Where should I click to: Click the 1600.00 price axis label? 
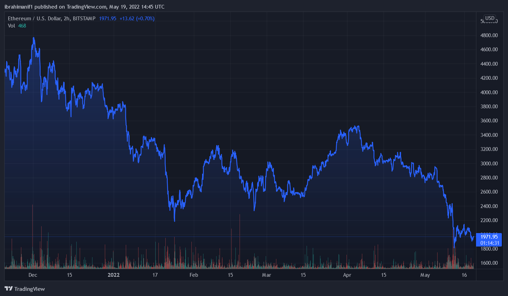pos(489,263)
